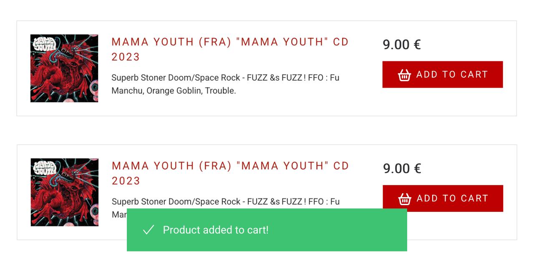534x274 pixels.
Task: Click the second Mama Youth album cover
Action: click(x=65, y=192)
